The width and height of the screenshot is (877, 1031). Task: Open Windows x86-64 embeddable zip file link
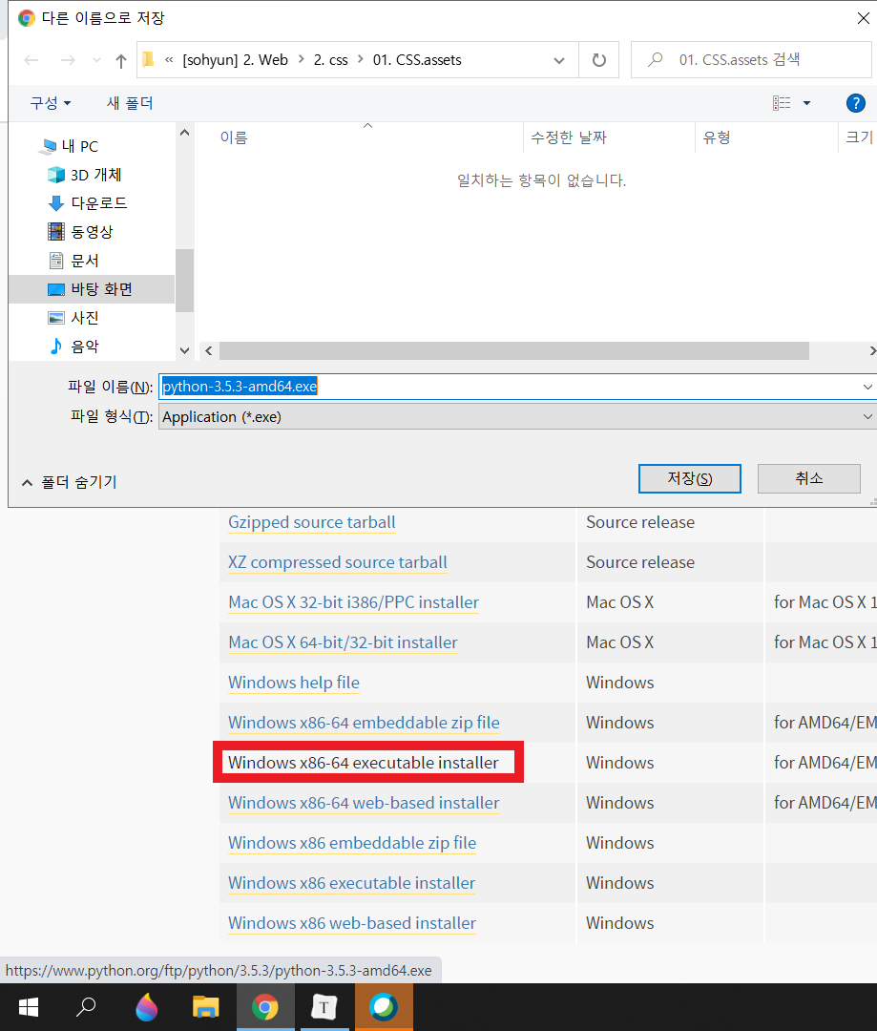364,723
